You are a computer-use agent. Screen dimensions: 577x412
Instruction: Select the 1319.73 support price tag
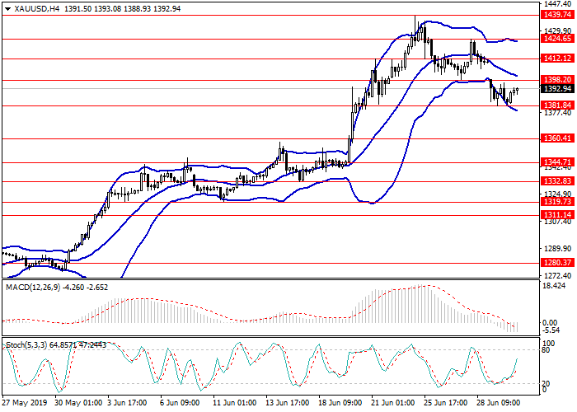point(556,201)
